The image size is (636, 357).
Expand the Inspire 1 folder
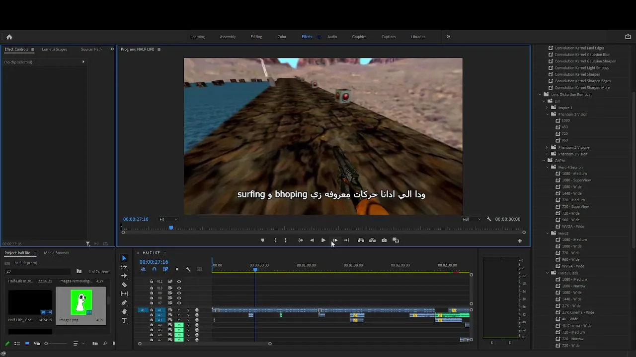point(547,108)
